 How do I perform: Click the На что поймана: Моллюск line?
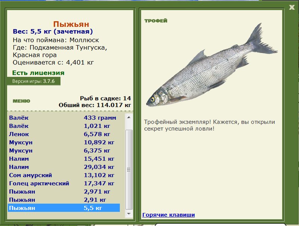tap(56, 40)
